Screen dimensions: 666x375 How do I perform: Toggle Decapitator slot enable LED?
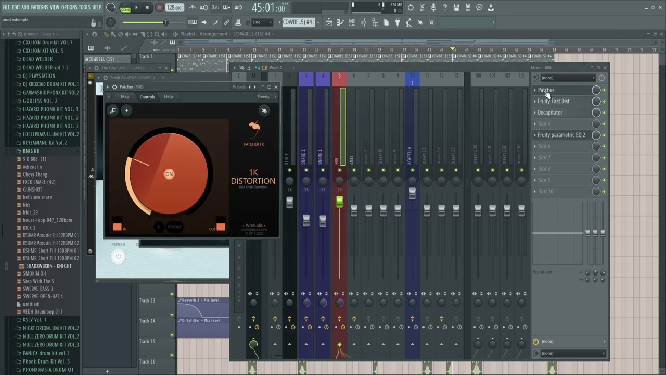[604, 113]
